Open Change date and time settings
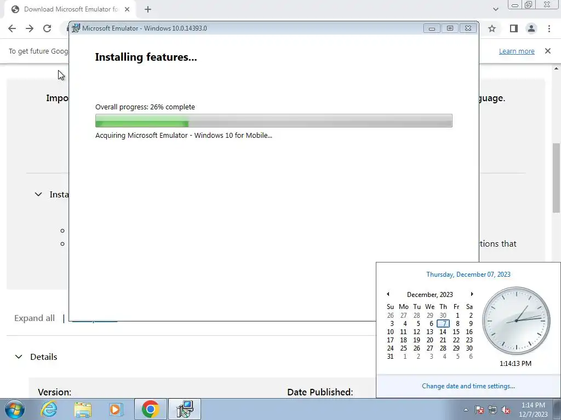The width and height of the screenshot is (561, 420). pos(468,386)
